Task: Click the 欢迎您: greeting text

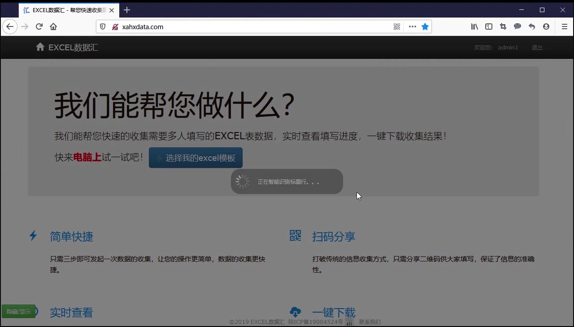Action: 484,47
